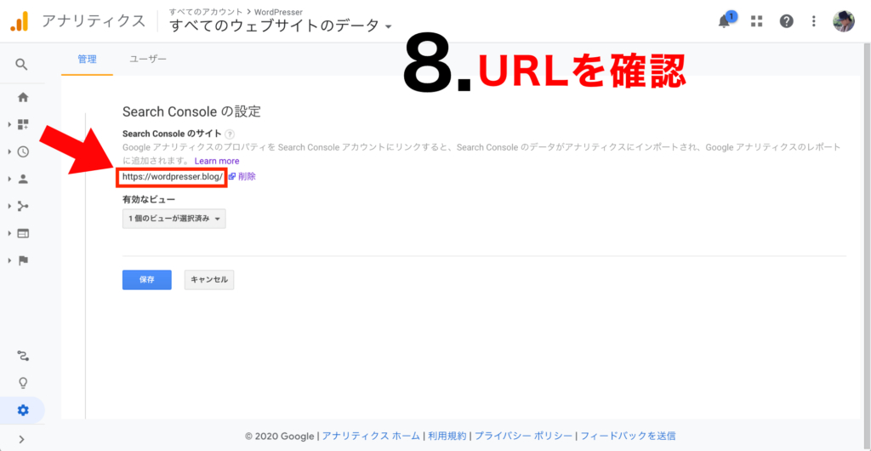Open the search icon in sidebar

tap(21, 65)
